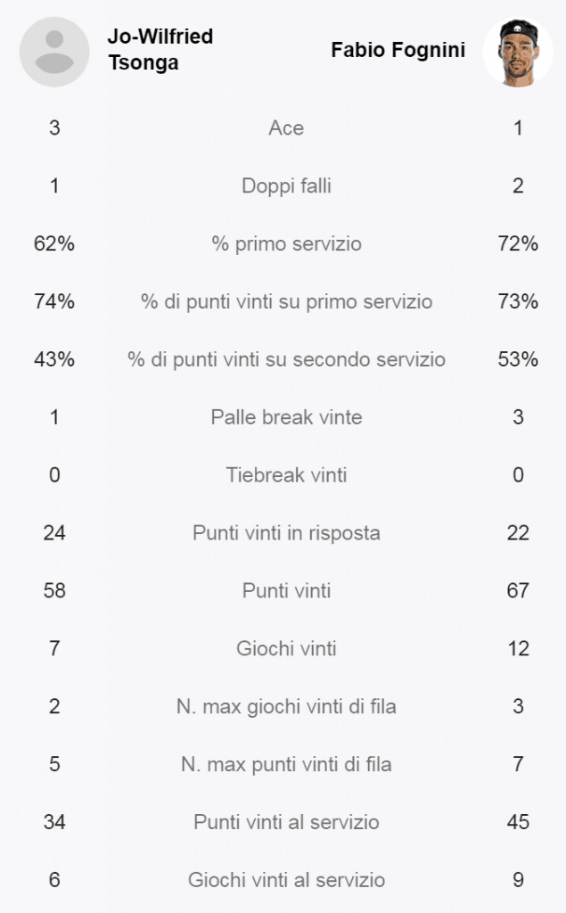Open Jo-Wilfried Tsonga's player name
566x913 pixels.
click(x=160, y=50)
